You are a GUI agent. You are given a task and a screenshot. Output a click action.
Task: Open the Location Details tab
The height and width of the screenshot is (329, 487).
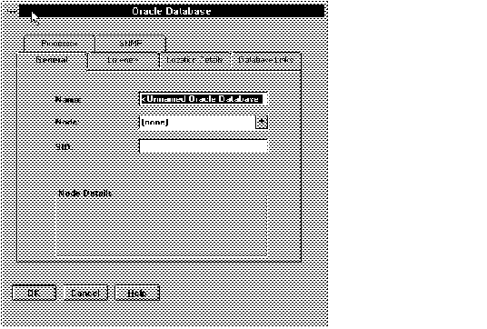coord(194,60)
